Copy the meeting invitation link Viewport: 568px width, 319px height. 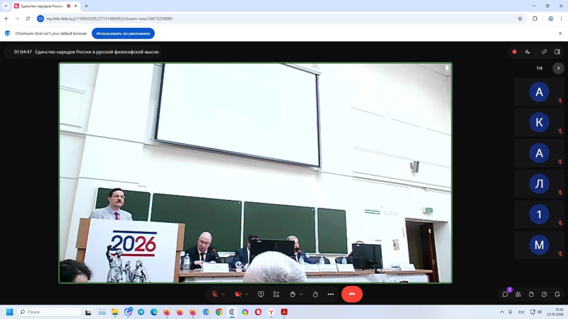(x=544, y=52)
